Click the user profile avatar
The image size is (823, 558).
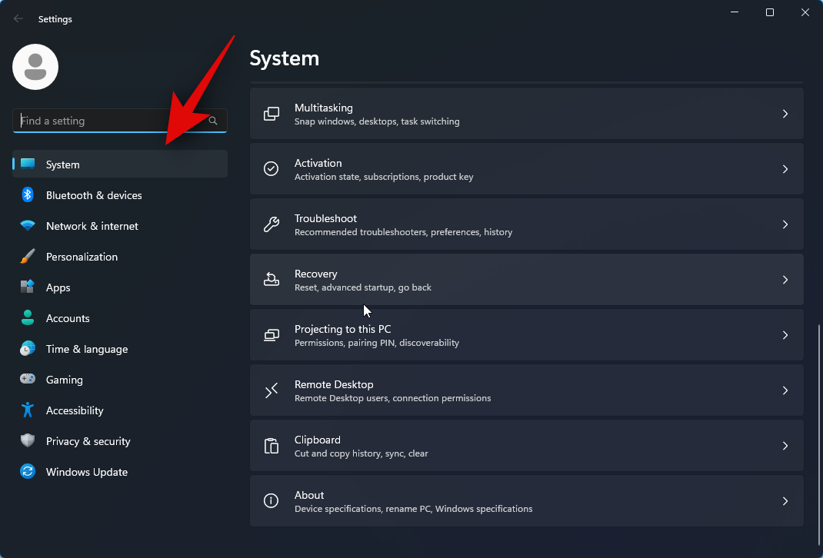[x=35, y=67]
